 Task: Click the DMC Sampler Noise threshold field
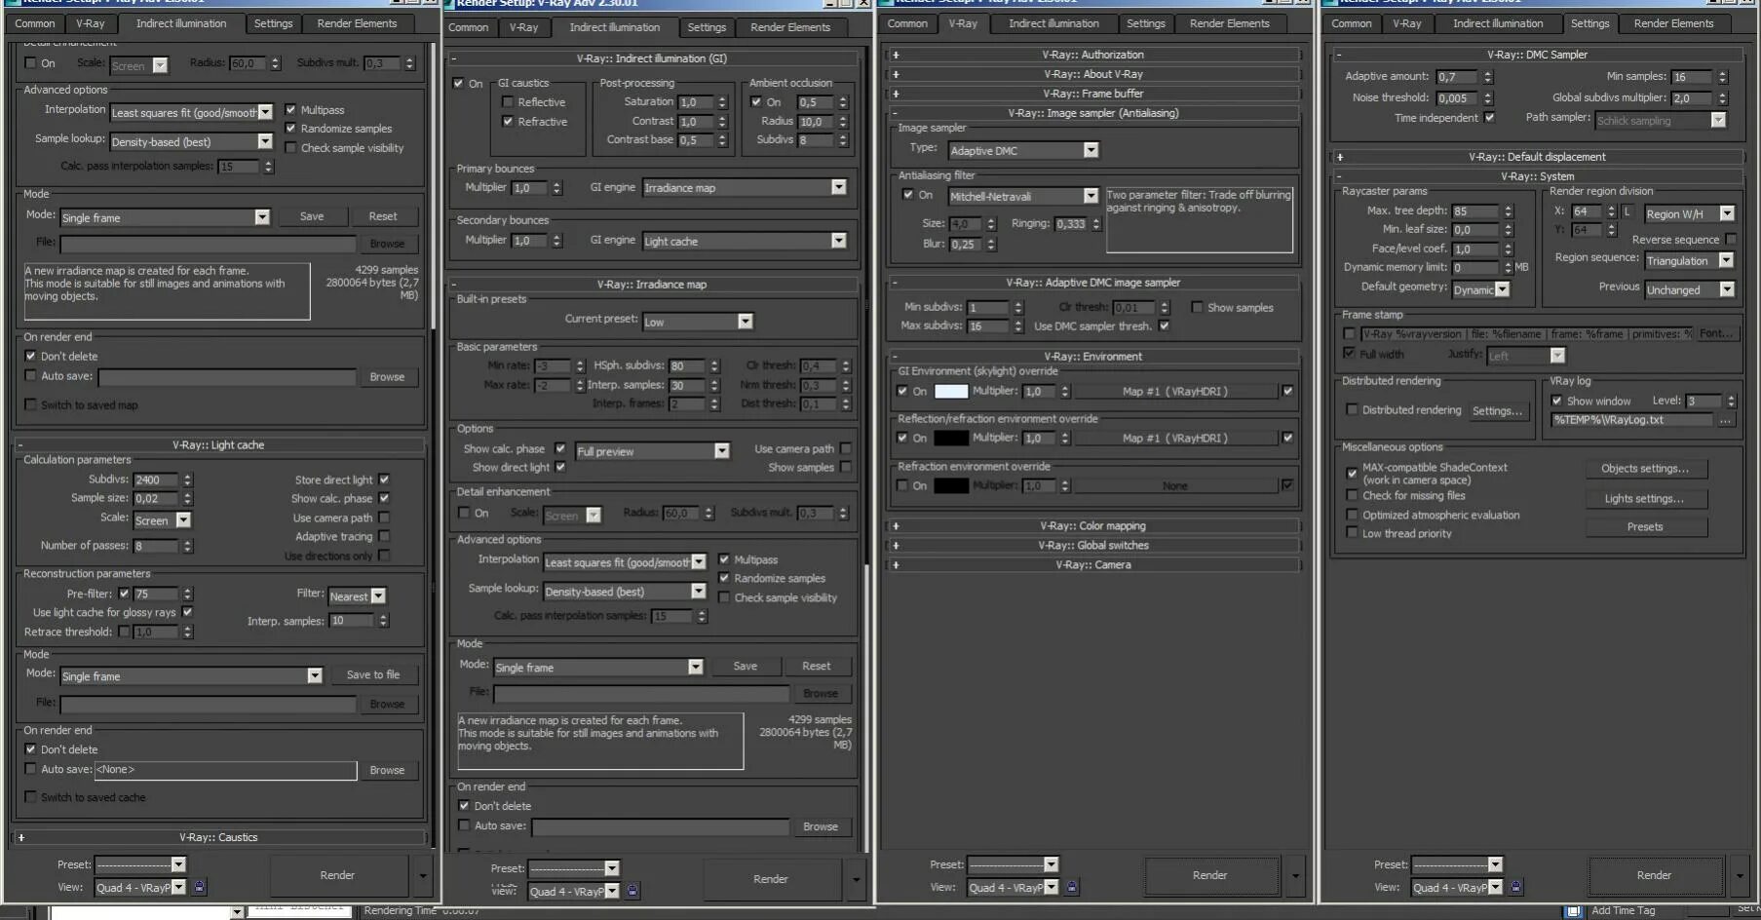click(x=1457, y=97)
